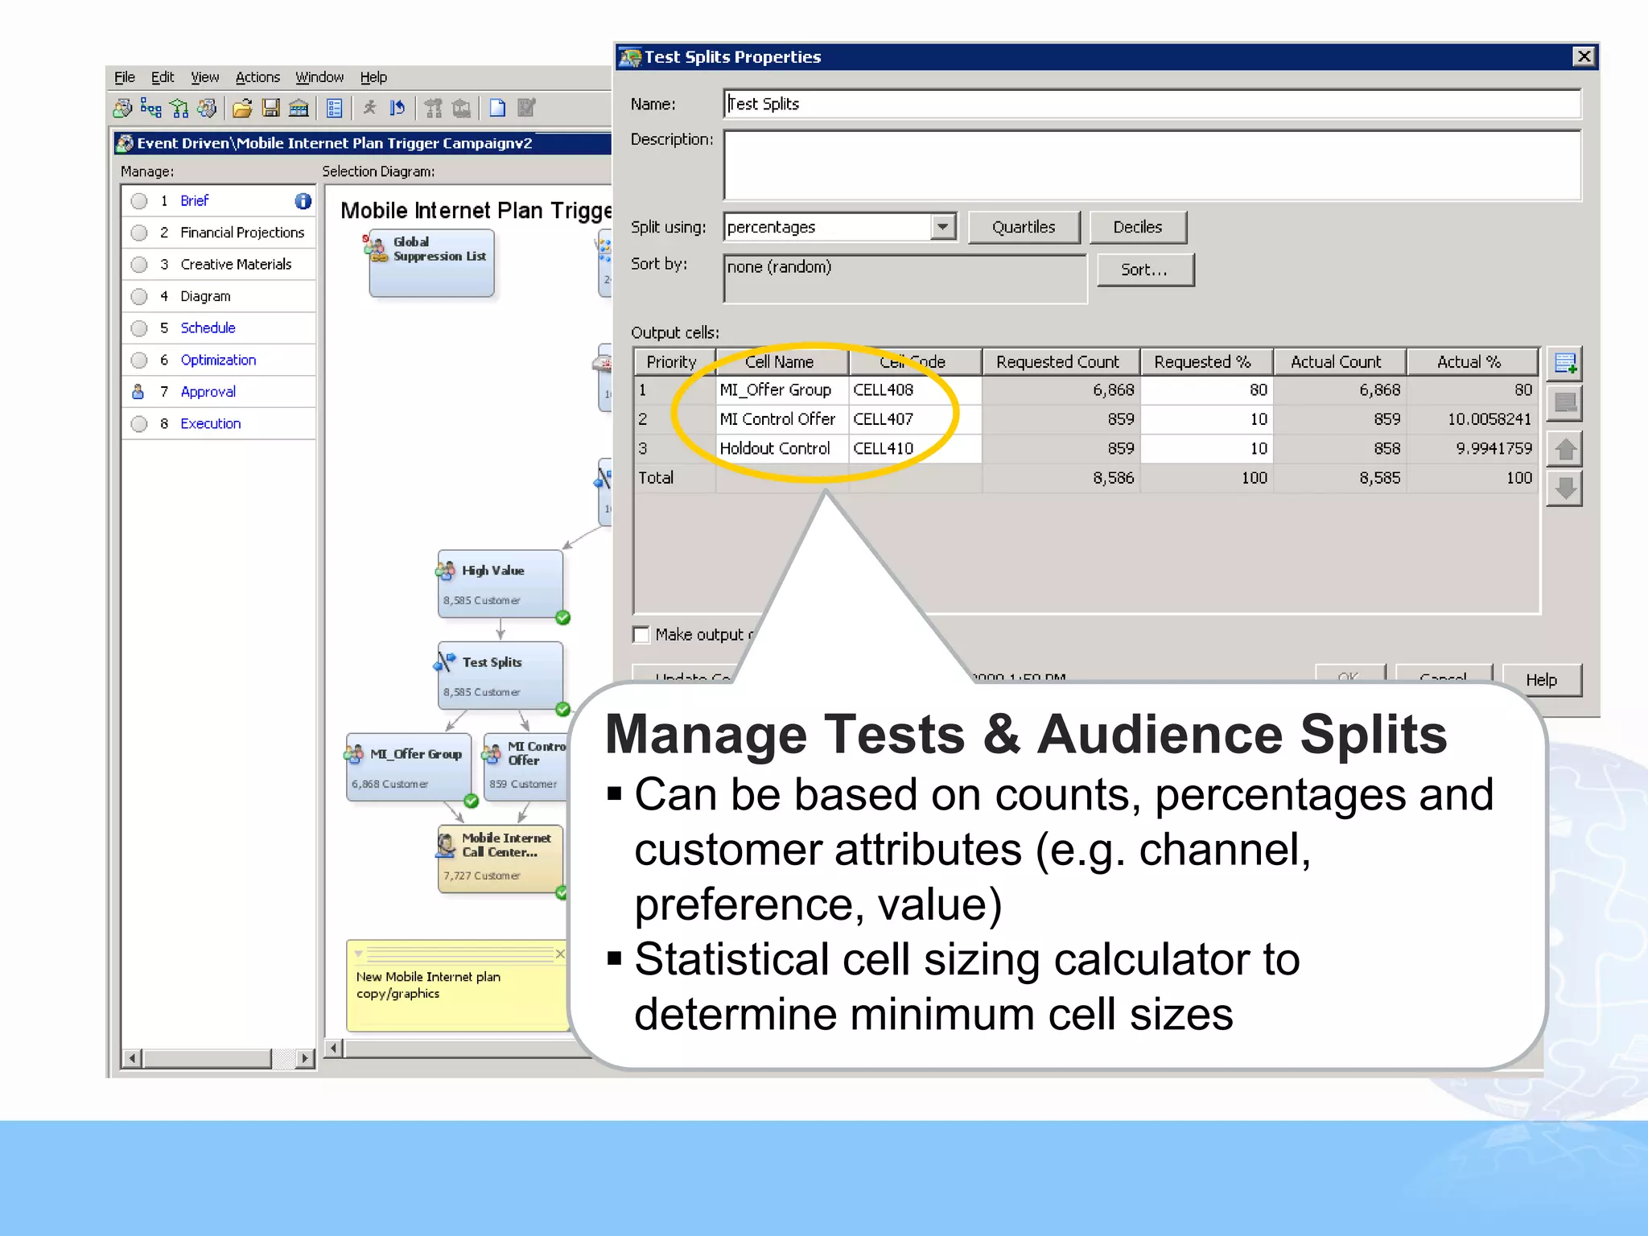Create new document with blank page icon

click(x=498, y=108)
